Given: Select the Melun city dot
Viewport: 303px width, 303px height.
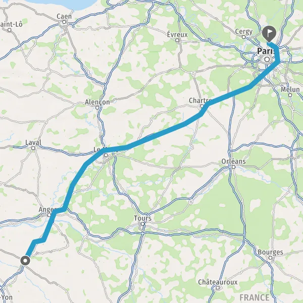Looking at the screenshot, I should (290, 95).
